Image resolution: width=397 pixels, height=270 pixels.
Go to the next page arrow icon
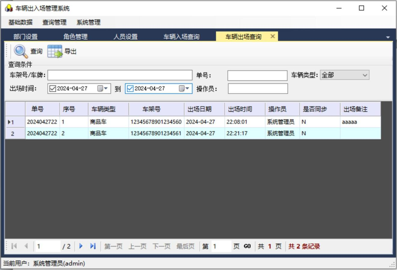(81, 246)
